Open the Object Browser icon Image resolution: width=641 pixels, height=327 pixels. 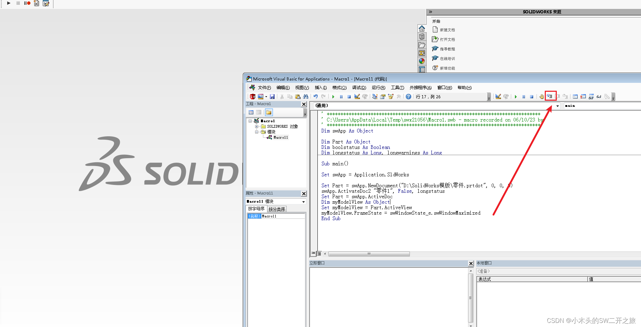391,97
